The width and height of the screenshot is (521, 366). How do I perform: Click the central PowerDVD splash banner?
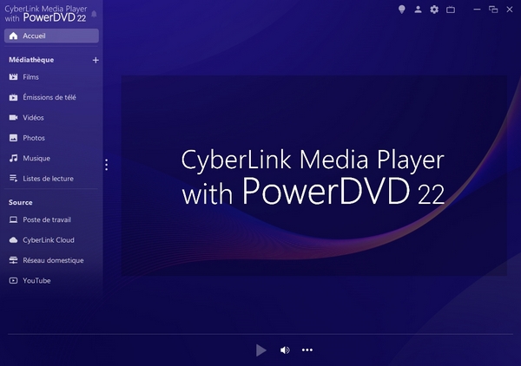click(x=313, y=175)
